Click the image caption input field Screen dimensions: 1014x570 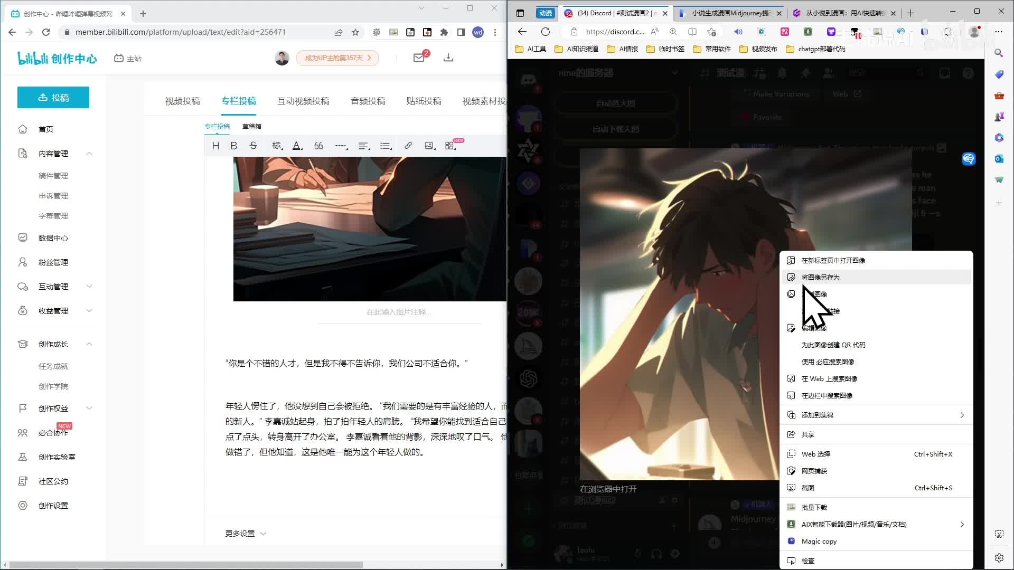399,312
